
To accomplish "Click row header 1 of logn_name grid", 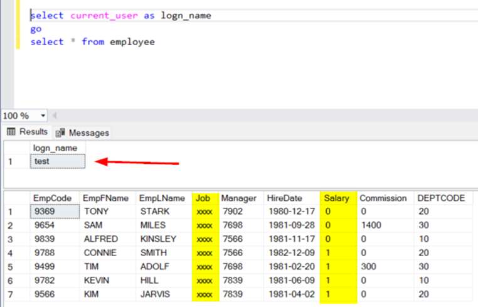I will pos(17,161).
